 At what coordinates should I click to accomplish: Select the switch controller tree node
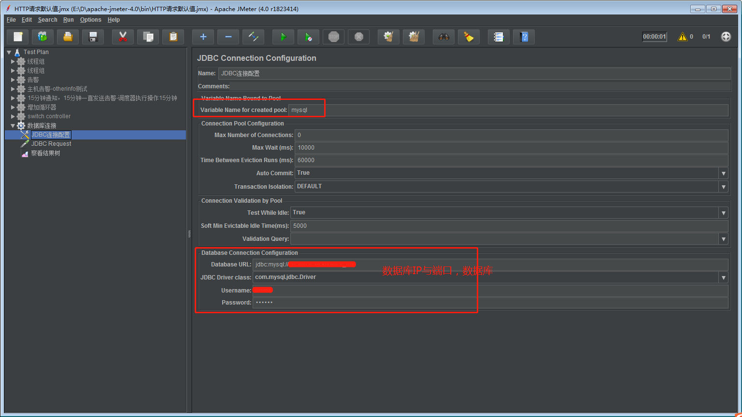[49, 116]
